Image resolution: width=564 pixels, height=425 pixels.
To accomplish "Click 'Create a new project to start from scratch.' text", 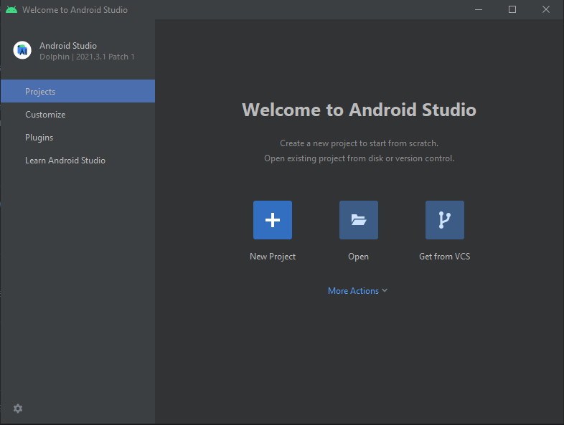I will [x=359, y=143].
